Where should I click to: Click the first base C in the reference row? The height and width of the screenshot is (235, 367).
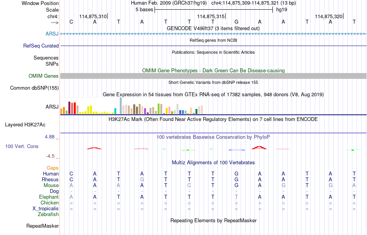[71, 22]
